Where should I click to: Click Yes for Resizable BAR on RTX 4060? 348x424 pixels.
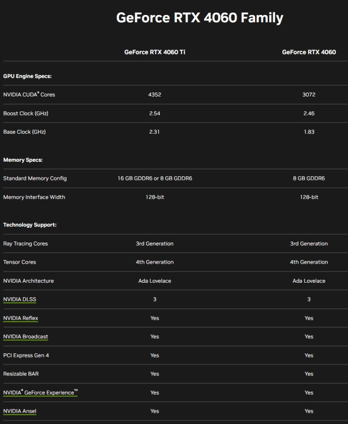click(309, 374)
